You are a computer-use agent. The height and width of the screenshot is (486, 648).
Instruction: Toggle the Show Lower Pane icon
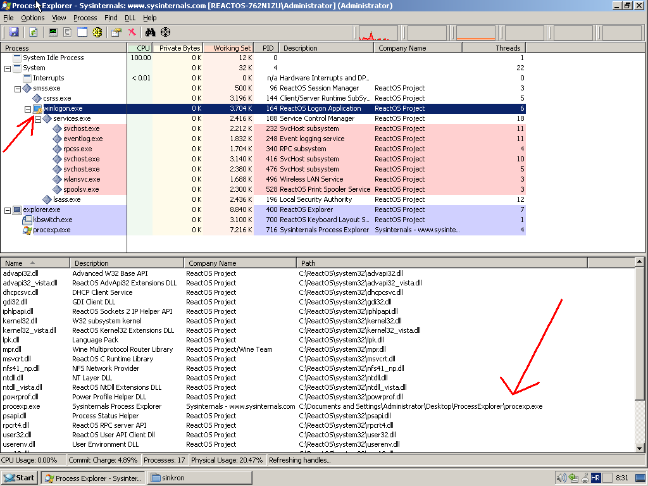click(x=82, y=32)
